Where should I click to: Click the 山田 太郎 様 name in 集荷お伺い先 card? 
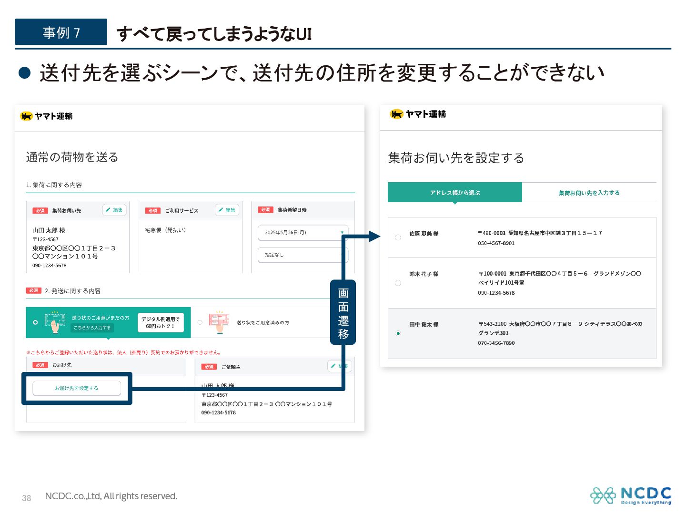click(x=49, y=230)
